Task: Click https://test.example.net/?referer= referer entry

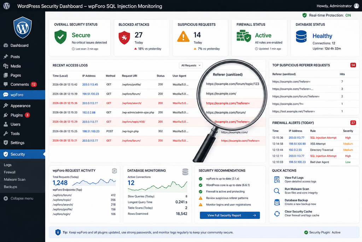Action: tap(294, 111)
